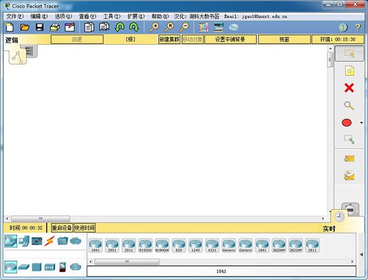Select Routers subcategory icon
This screenshot has height=280, width=368.
(11, 267)
